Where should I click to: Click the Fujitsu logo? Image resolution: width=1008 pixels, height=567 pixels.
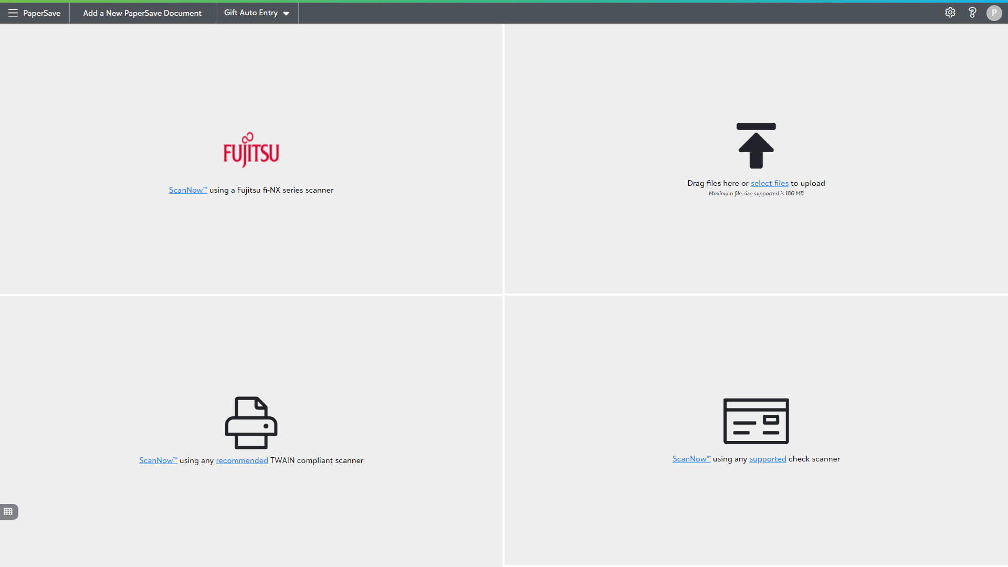tap(251, 151)
